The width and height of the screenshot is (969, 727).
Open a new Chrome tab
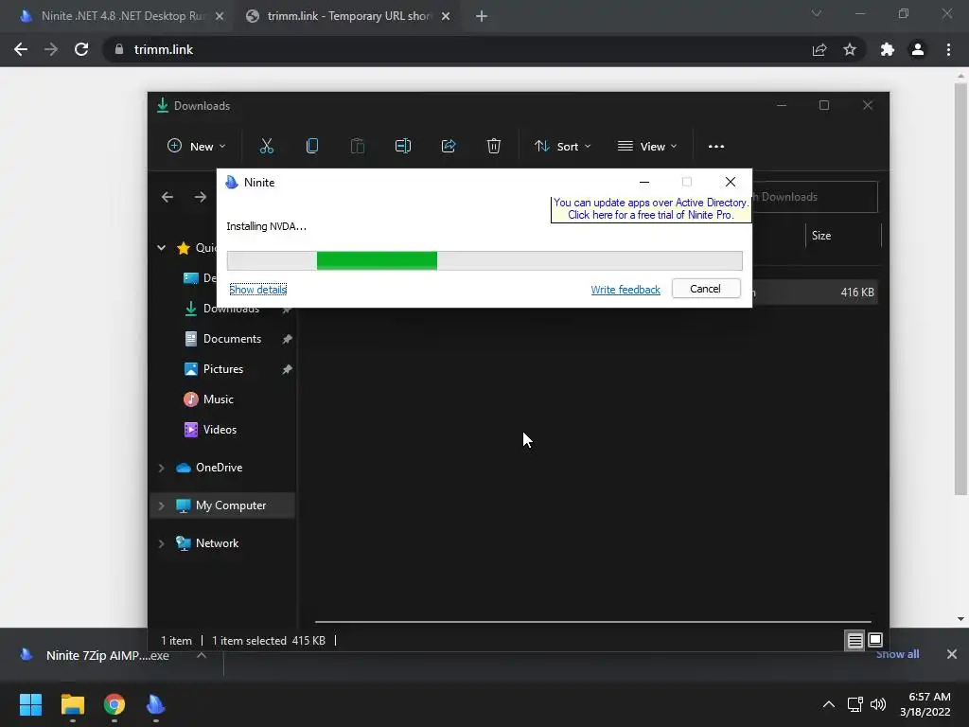click(x=482, y=16)
